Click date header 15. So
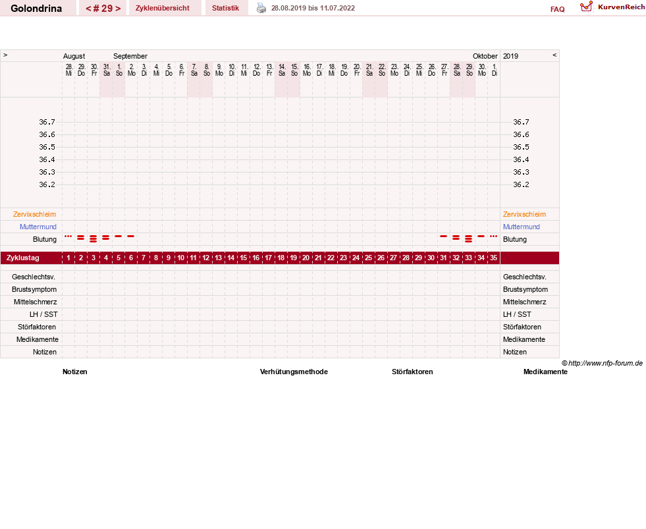 point(294,70)
